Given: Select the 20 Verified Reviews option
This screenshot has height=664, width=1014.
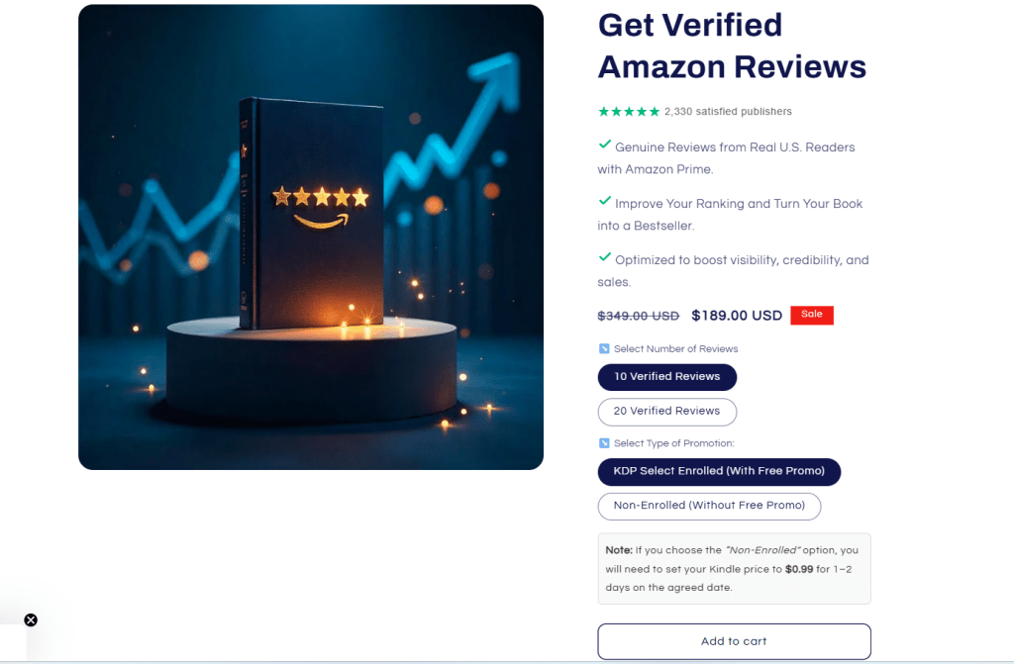Looking at the screenshot, I should pyautogui.click(x=666, y=412).
